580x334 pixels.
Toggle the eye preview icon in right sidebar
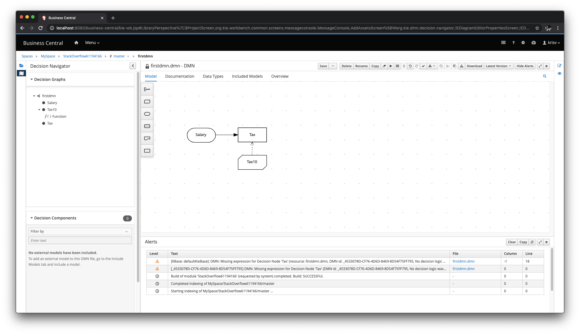(559, 73)
